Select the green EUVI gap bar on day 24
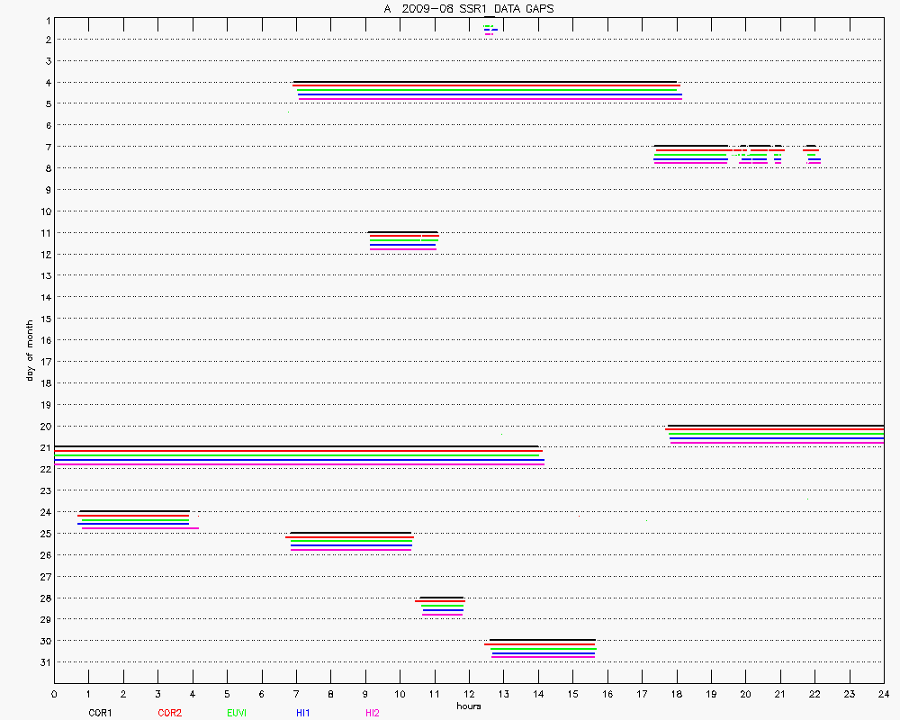The height and width of the screenshot is (720, 900). coord(135,520)
